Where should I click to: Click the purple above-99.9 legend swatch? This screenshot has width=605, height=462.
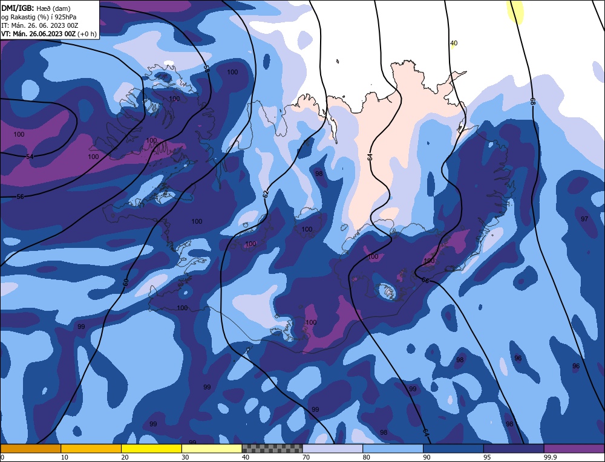coord(574,448)
